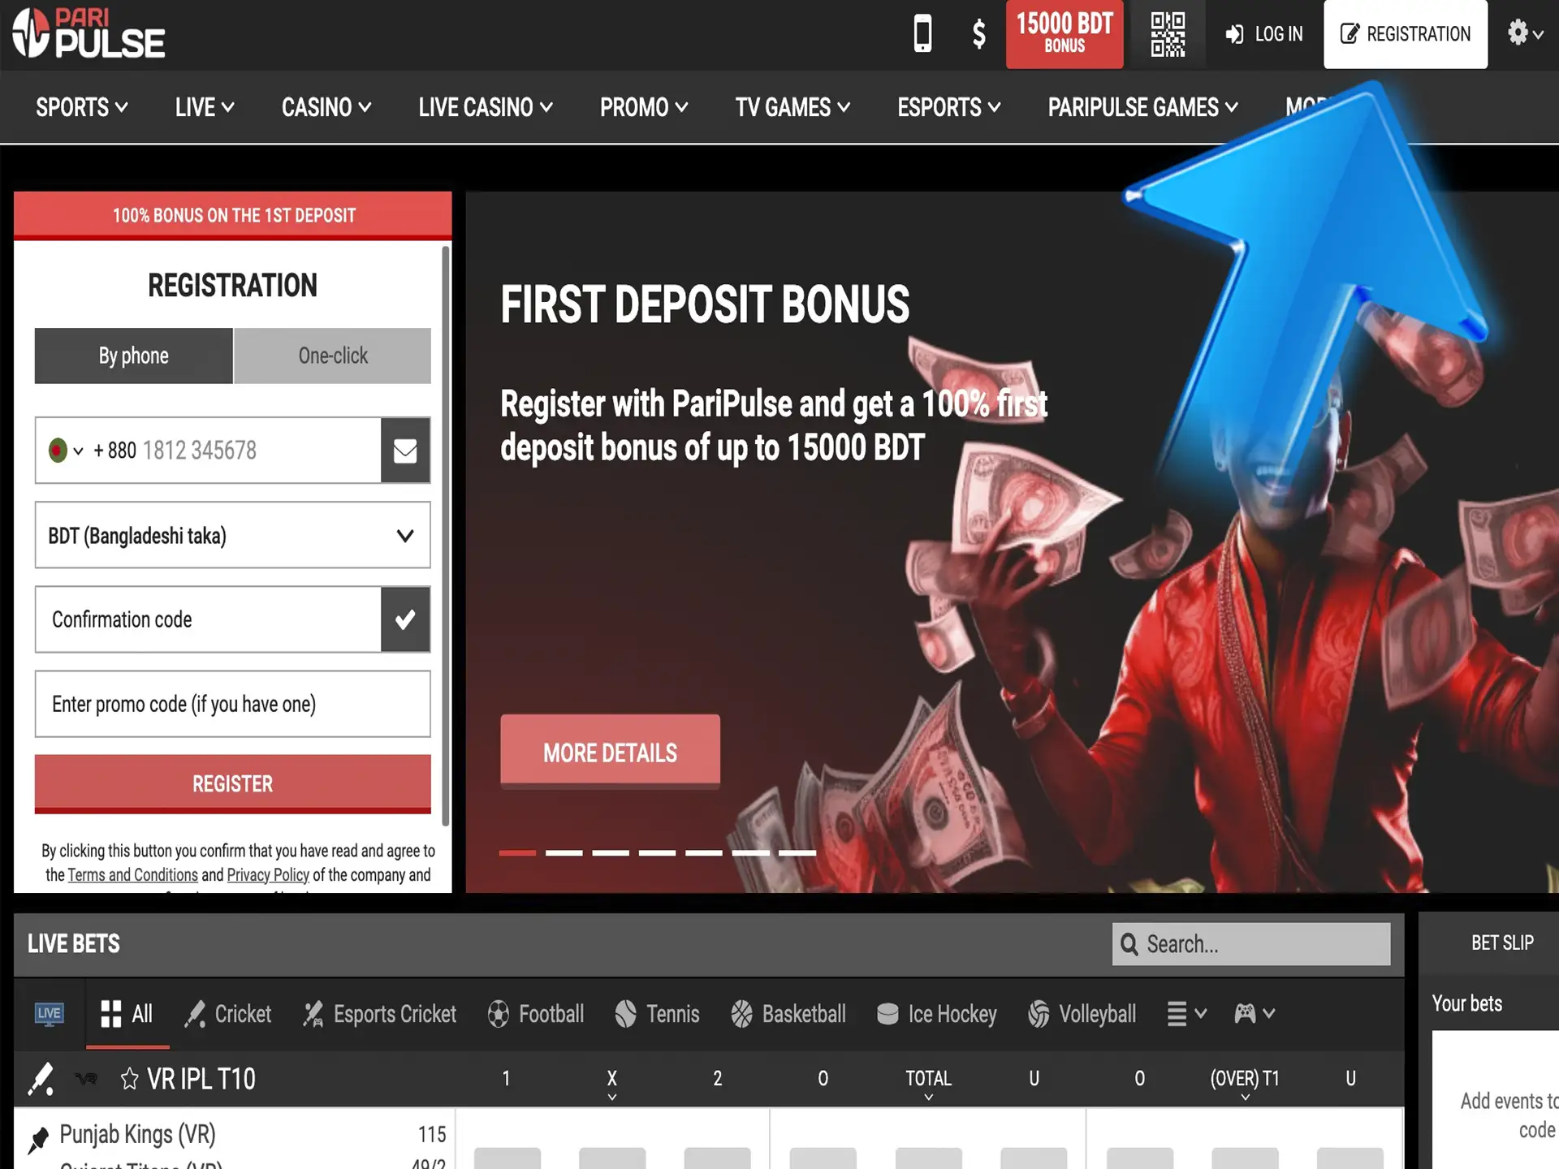Click the VR IPL T10 league title
The width and height of the screenshot is (1559, 1169).
click(x=201, y=1079)
